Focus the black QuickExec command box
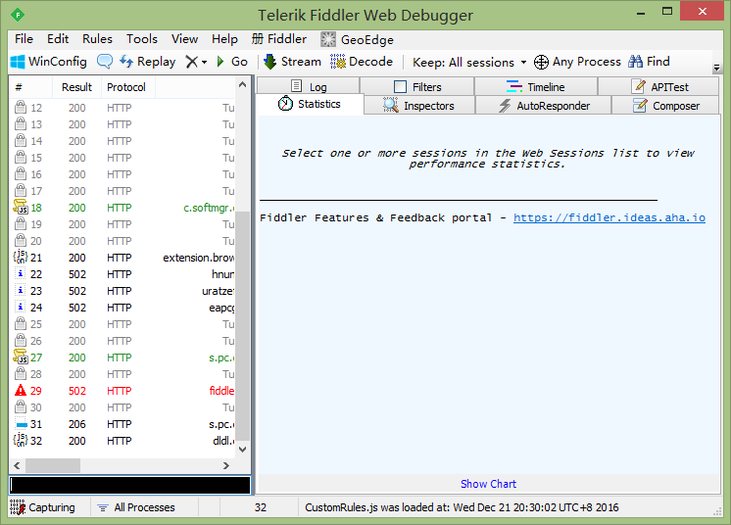 click(130, 485)
